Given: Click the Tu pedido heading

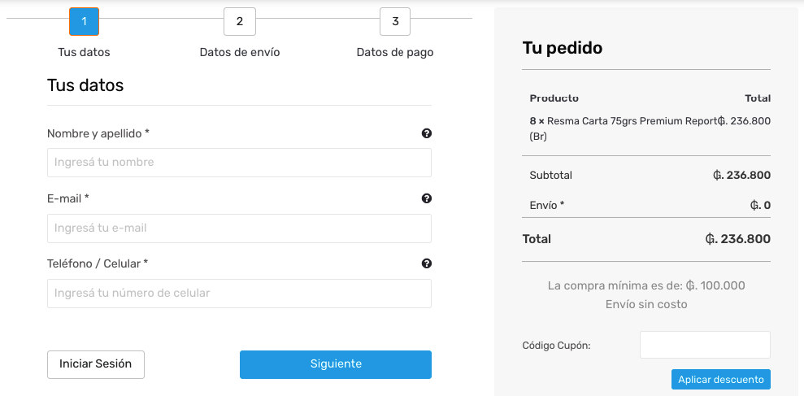Looking at the screenshot, I should click(563, 48).
